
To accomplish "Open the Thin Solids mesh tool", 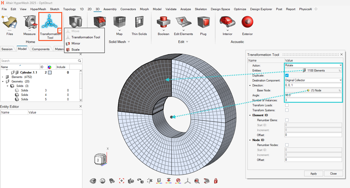I will 139,23.
